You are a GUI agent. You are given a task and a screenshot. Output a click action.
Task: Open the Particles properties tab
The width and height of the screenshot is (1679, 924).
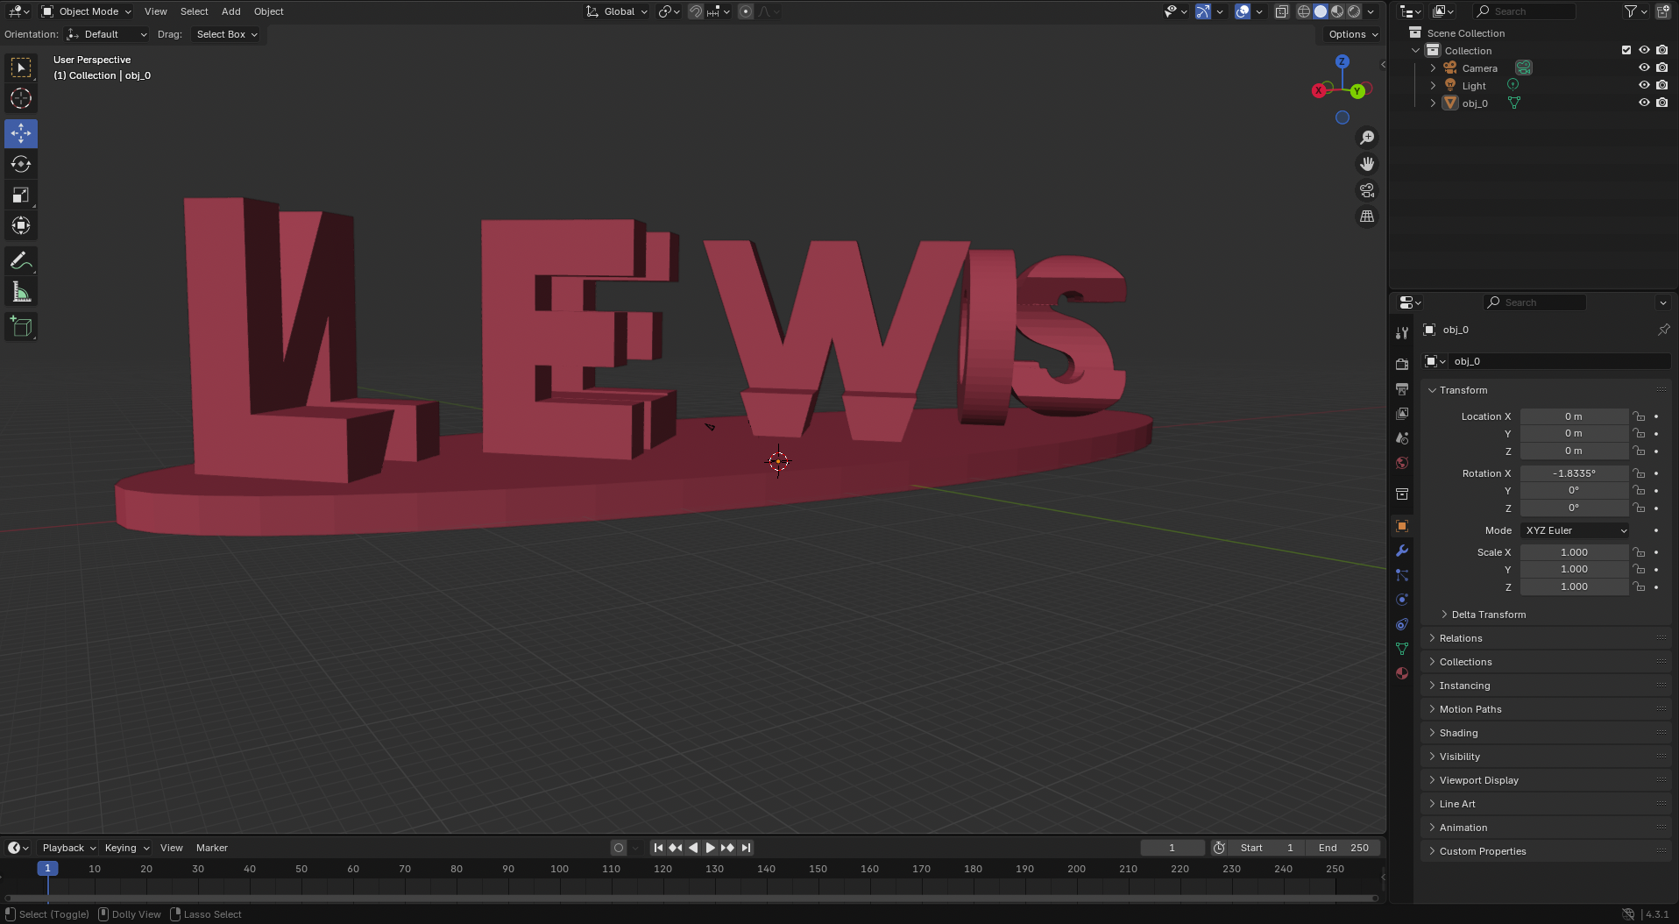[1402, 575]
